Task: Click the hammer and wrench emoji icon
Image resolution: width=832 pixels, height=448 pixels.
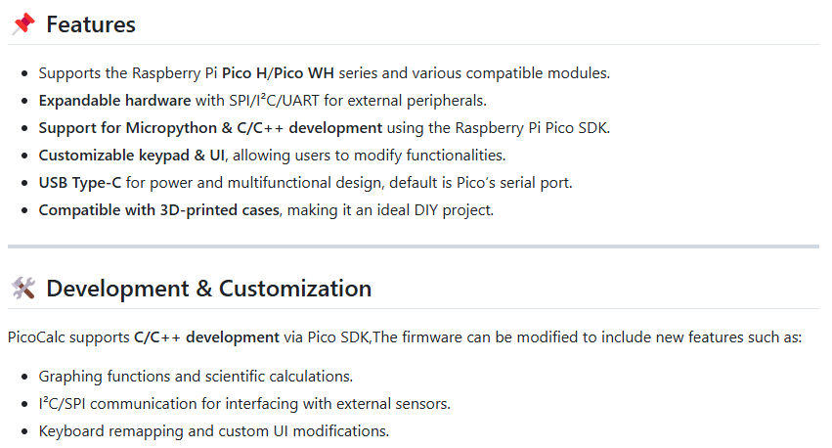Action: [x=23, y=289]
